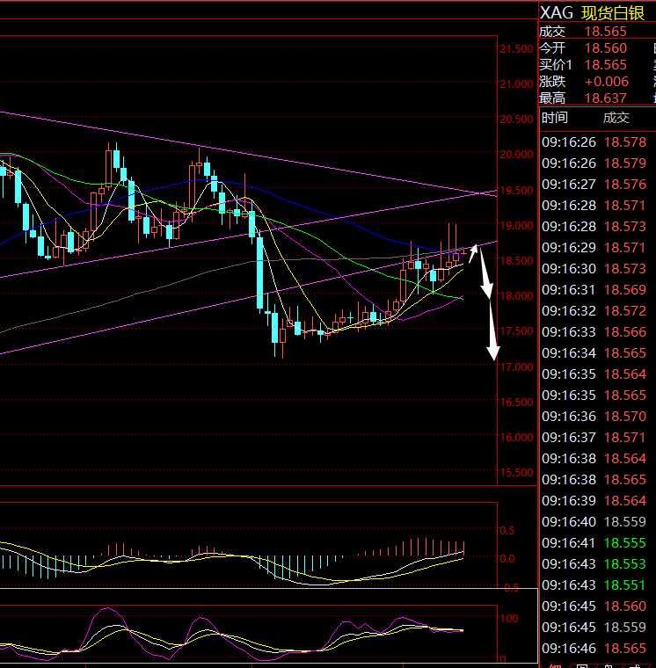Click the 成交 column header in tick list
656x668 pixels.
coord(616,118)
